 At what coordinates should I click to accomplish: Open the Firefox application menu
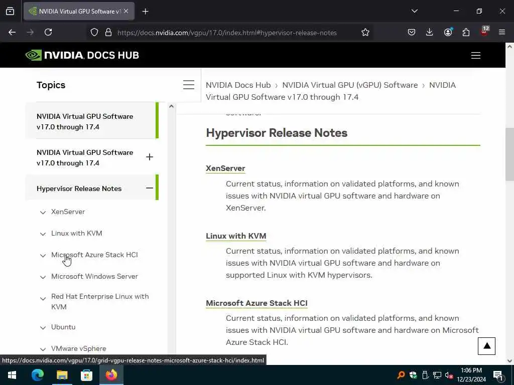502,32
